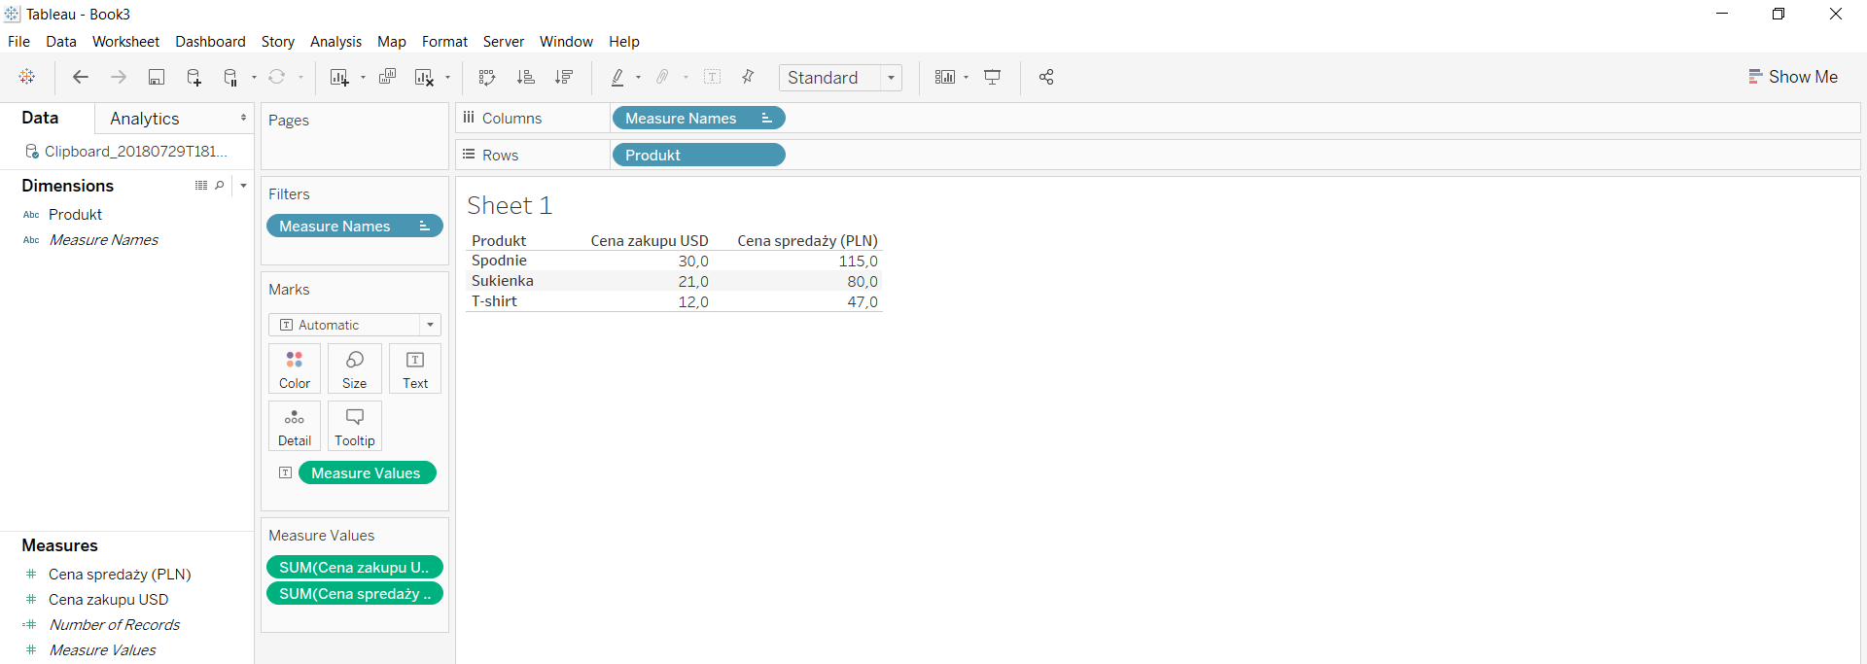
Task: Open the Worksheet menu
Action: [x=125, y=42]
